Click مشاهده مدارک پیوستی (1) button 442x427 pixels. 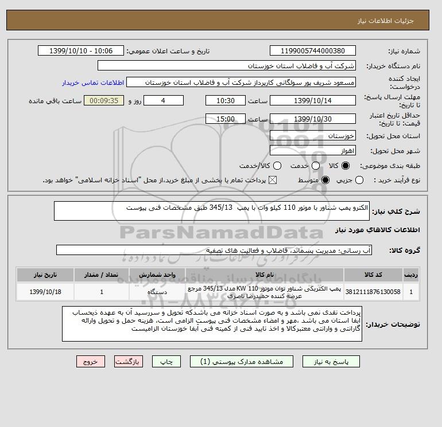pyautogui.click(x=242, y=362)
